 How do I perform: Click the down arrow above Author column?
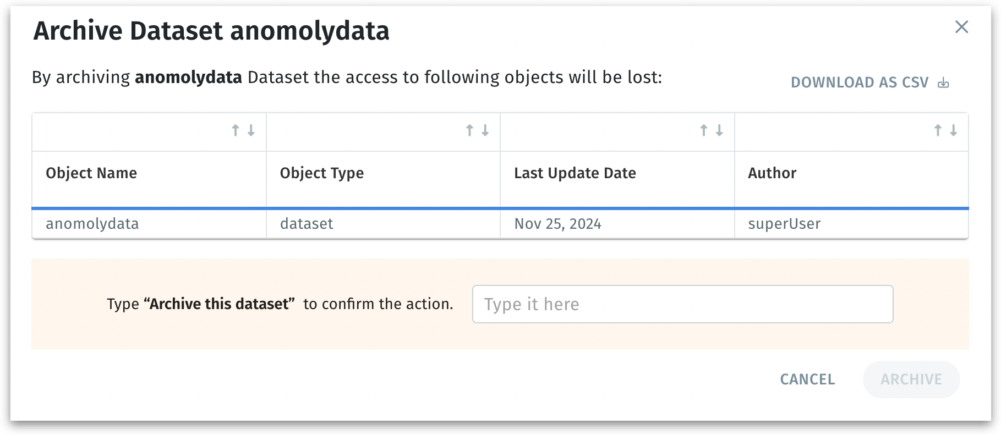[954, 130]
